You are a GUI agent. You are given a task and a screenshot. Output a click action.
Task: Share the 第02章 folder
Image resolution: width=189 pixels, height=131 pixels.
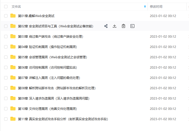coord(106,26)
